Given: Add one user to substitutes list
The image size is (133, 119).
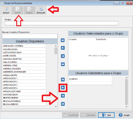Looking at the screenshot, I should tap(63, 88).
